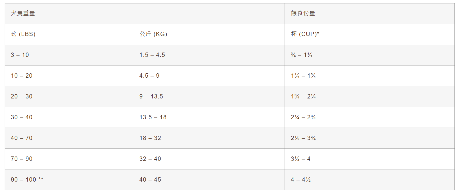The width and height of the screenshot is (459, 194).
Task: Click the ¾ – 1¼ cup cell
Action: point(301,55)
